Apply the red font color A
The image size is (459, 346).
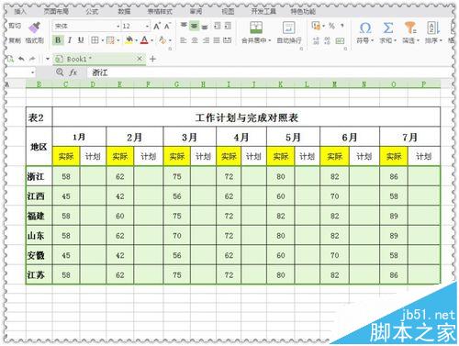pos(144,40)
